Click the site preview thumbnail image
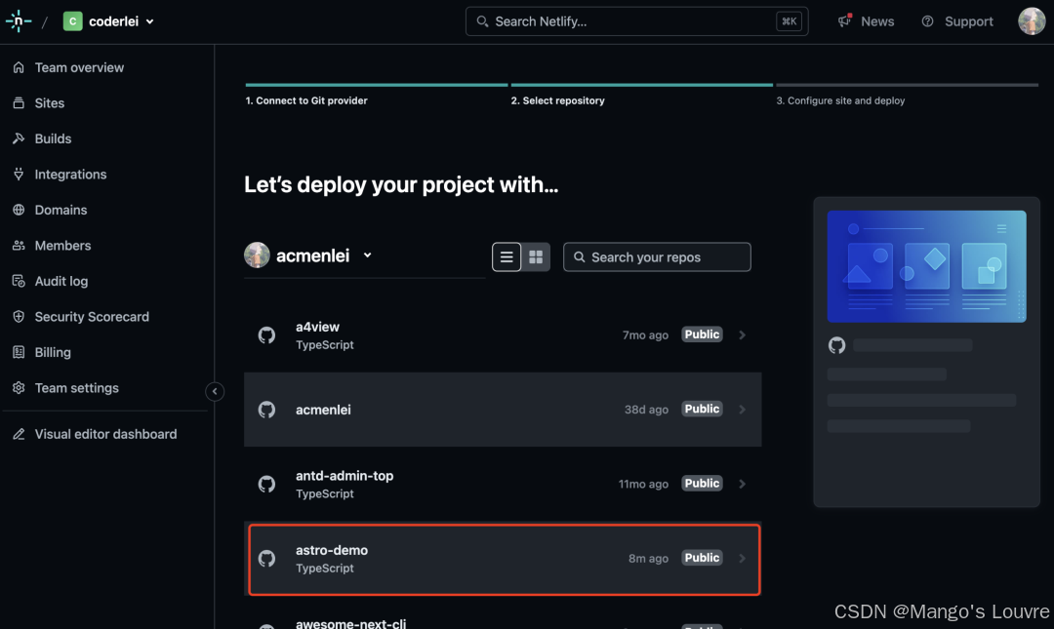Viewport: 1054px width, 629px height. [926, 266]
